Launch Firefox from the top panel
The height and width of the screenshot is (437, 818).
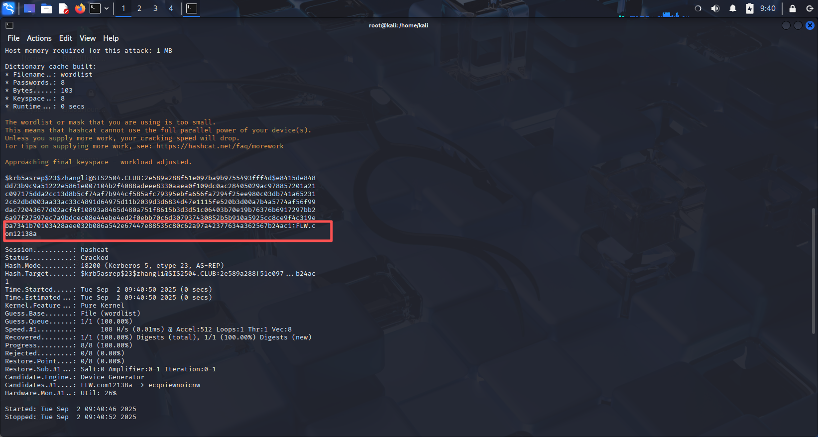(x=80, y=8)
